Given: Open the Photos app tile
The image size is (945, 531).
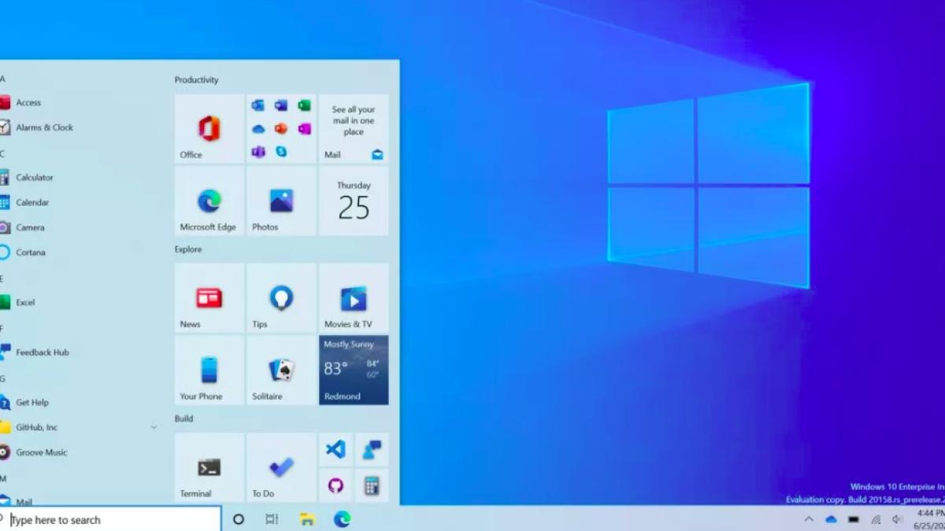Looking at the screenshot, I should tap(280, 203).
